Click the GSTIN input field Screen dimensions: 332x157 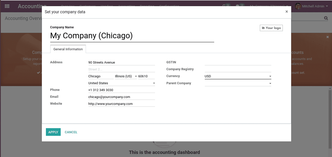(x=238, y=63)
